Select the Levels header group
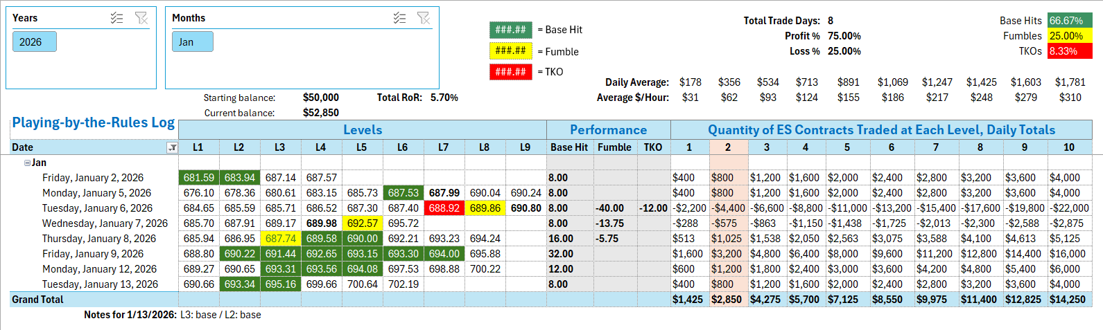This screenshot has height=330, width=1103. tap(362, 130)
